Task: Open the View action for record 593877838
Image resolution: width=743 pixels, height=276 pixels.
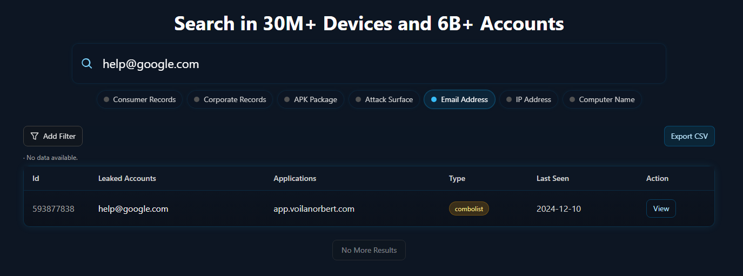Action: (661, 208)
